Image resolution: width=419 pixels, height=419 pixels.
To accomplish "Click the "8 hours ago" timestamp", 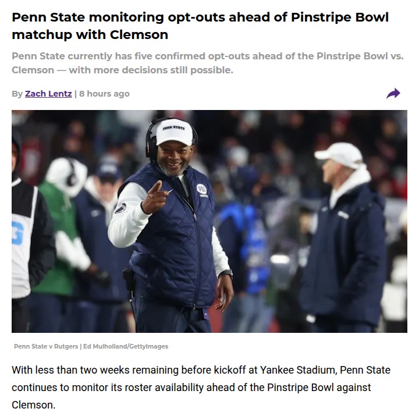I will coord(104,94).
